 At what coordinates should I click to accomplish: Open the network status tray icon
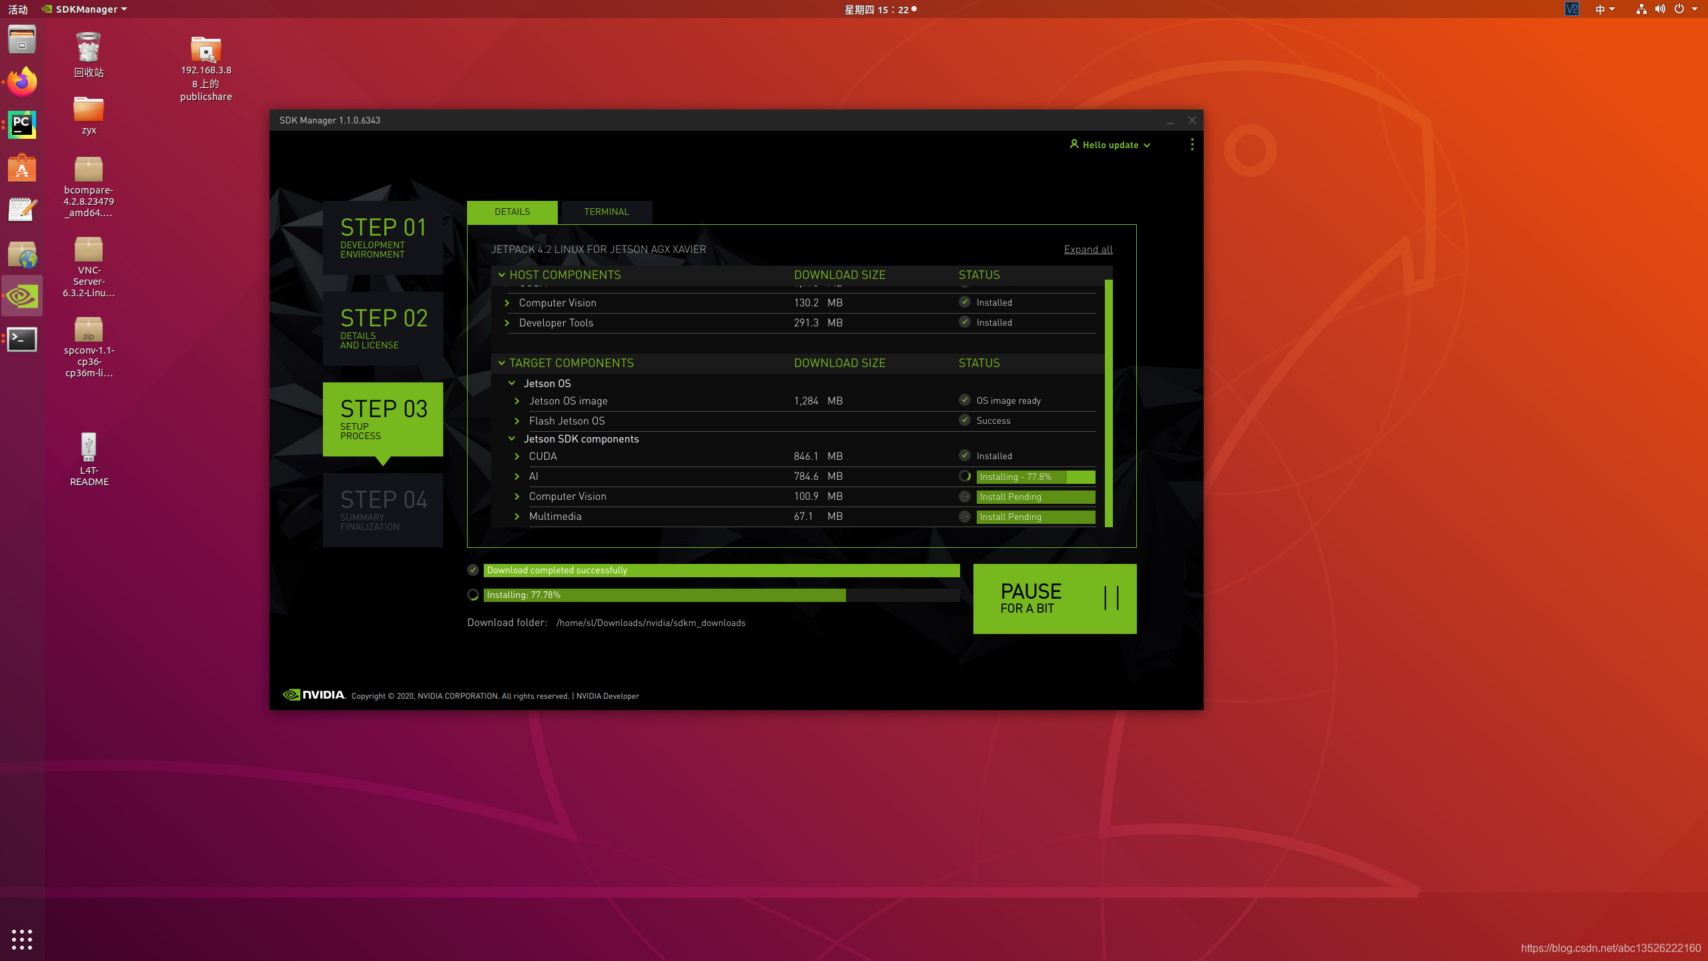[x=1641, y=9]
